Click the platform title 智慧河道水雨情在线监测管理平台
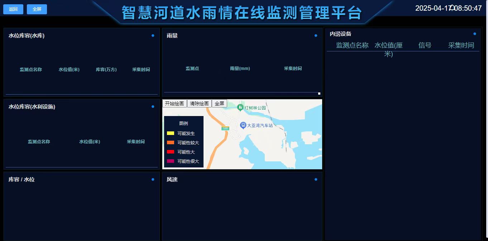The image size is (488, 241). tap(242, 13)
